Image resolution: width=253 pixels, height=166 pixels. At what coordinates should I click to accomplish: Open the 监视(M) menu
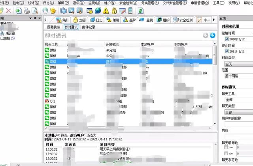[x=94, y=3]
